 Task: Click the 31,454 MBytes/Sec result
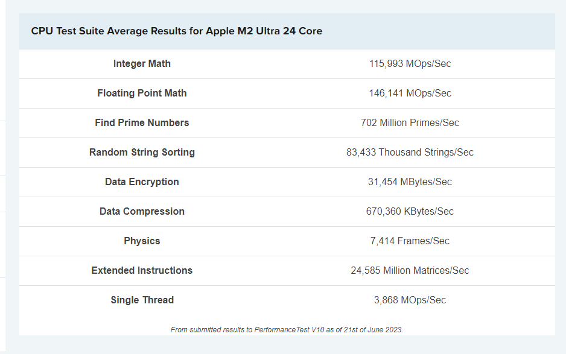tap(410, 182)
